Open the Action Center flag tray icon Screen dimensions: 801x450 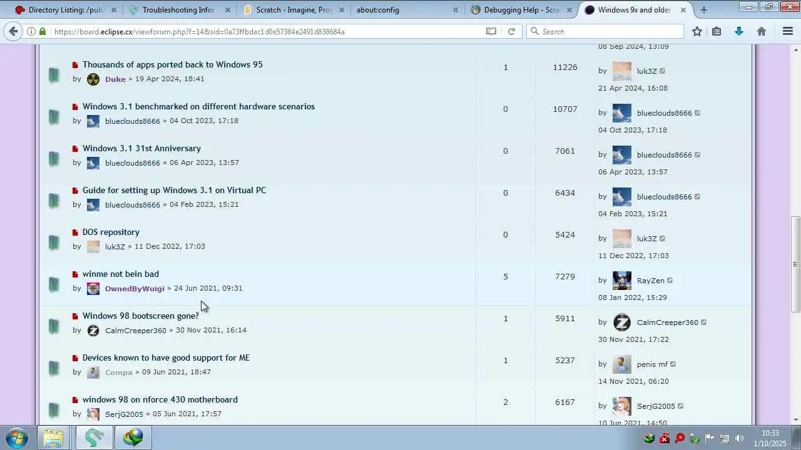point(709,438)
